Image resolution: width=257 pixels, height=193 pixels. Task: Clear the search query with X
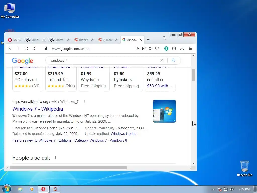(162, 60)
